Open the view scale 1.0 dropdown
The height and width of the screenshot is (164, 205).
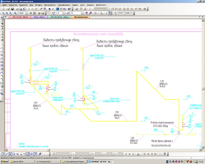pos(63,13)
